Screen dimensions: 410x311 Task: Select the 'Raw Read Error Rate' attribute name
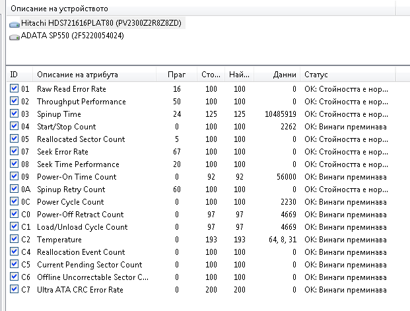(71, 89)
